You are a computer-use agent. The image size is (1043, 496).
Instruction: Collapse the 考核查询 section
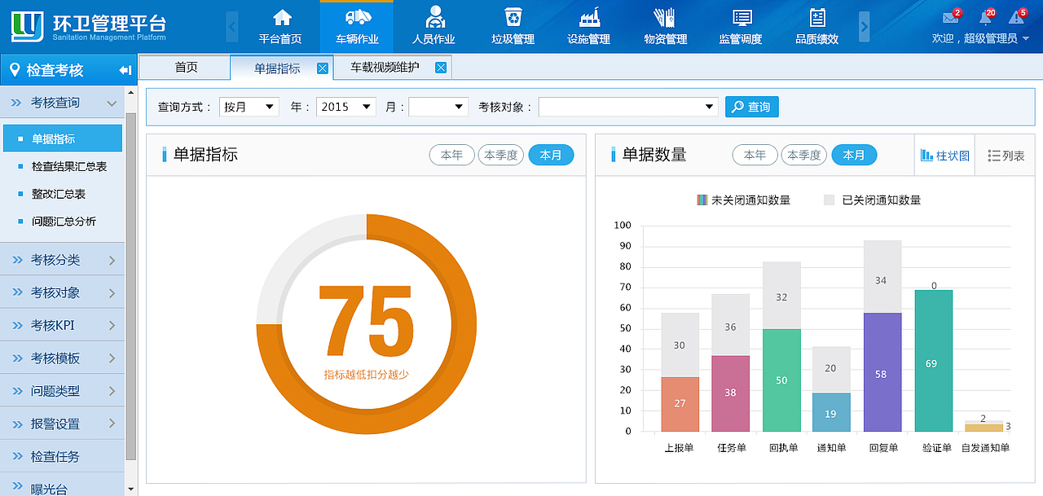click(x=63, y=103)
